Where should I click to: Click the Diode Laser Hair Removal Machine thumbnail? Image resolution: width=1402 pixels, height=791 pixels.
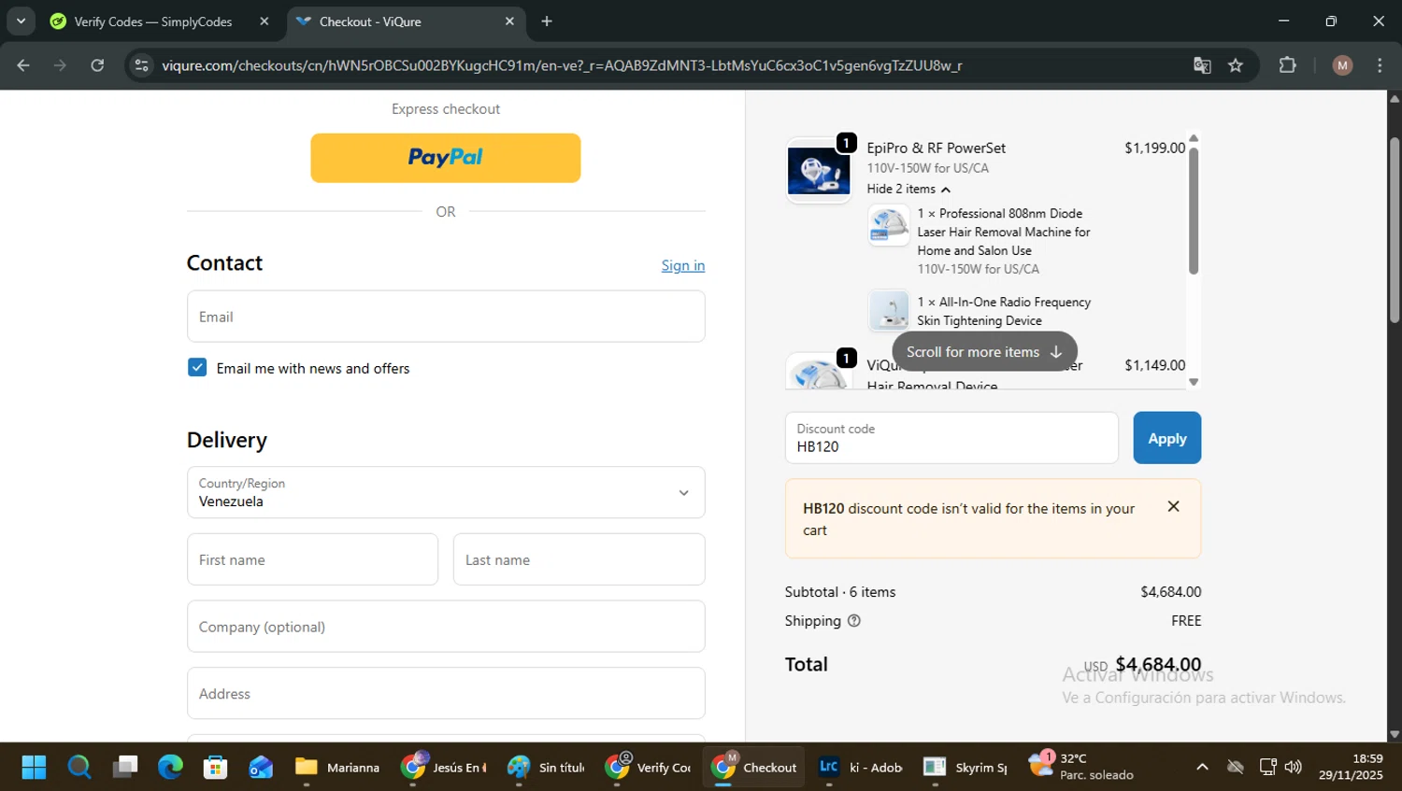[889, 226]
